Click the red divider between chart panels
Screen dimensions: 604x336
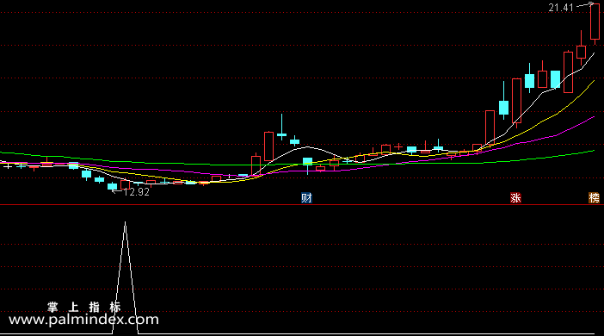click(302, 205)
